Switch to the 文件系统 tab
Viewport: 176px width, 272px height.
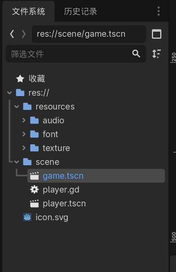[28, 11]
